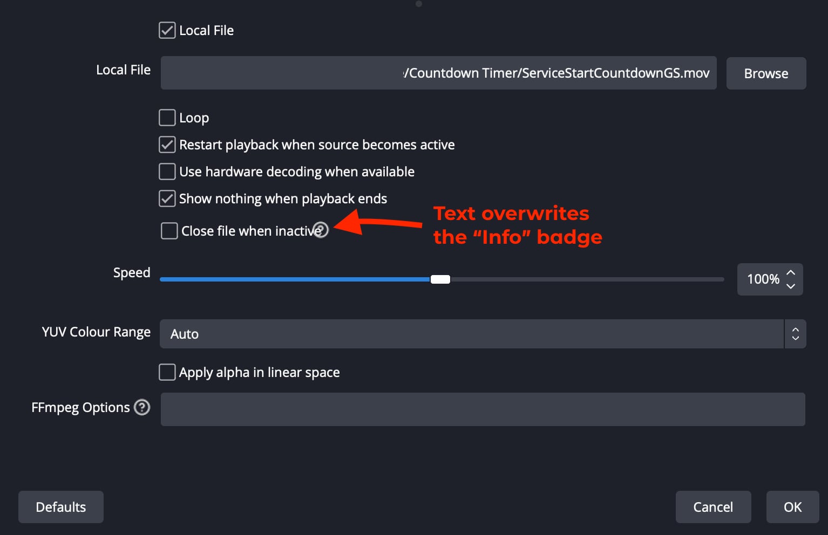The height and width of the screenshot is (535, 828).
Task: Click OK to confirm settings
Action: click(x=792, y=507)
